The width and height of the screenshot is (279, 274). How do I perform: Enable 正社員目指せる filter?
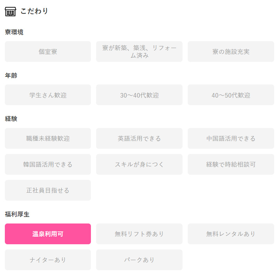click(48, 190)
